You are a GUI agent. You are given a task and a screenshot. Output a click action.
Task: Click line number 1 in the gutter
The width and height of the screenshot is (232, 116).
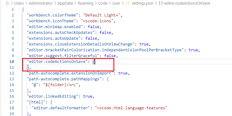(x=13, y=9)
